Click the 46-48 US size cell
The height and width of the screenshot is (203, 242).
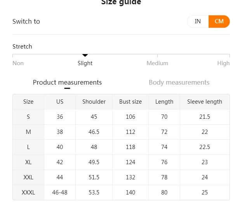60,193
